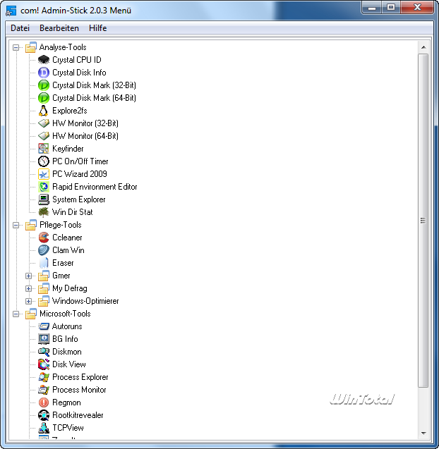Click the Keyfinder icon
Screen dimensions: 439x449
tap(44, 149)
